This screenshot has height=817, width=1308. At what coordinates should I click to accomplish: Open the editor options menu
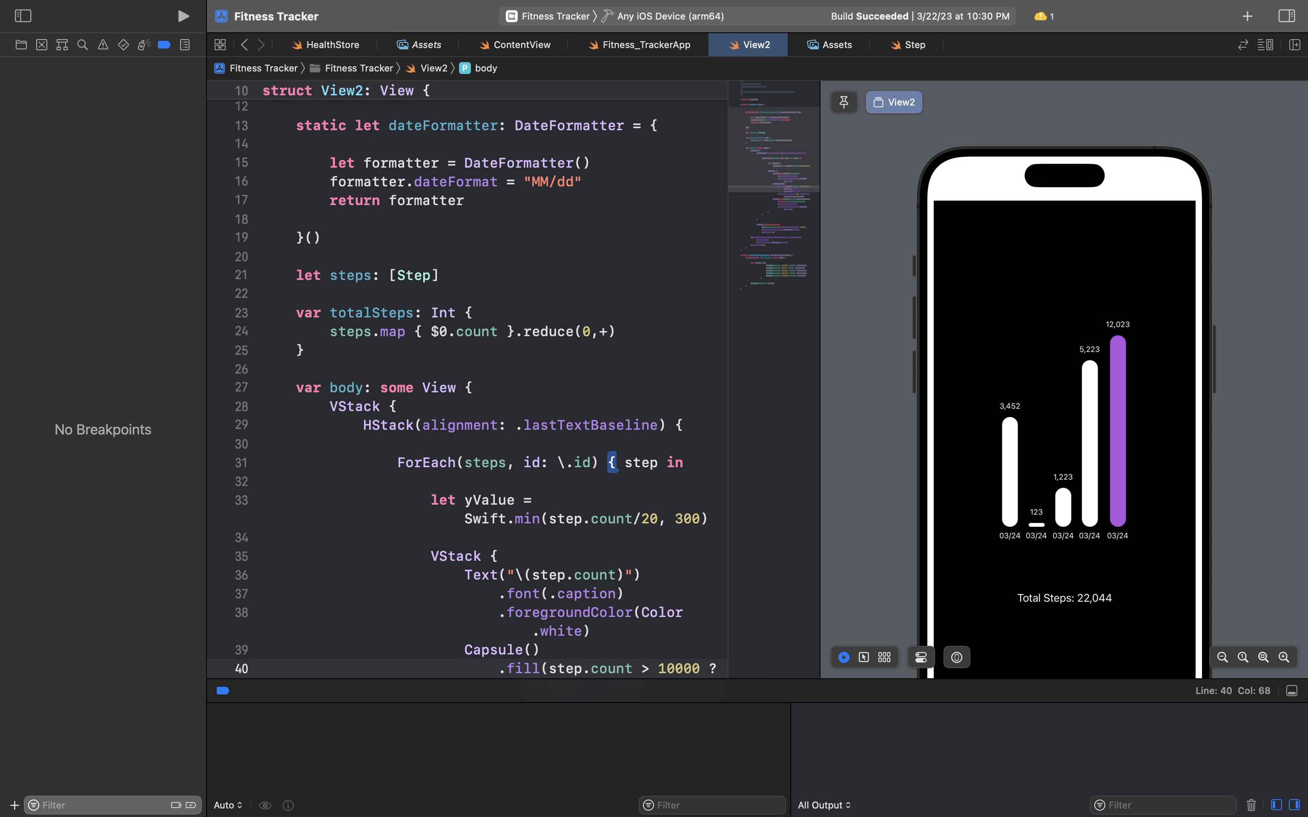1265,45
